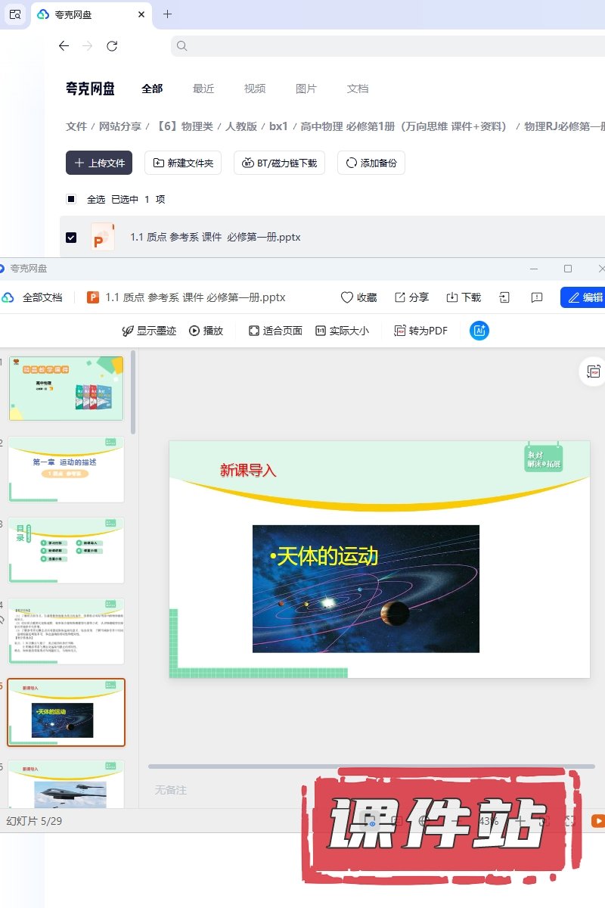This screenshot has height=908, width=605.
Task: Click the 分享 share icon
Action: tap(401, 297)
